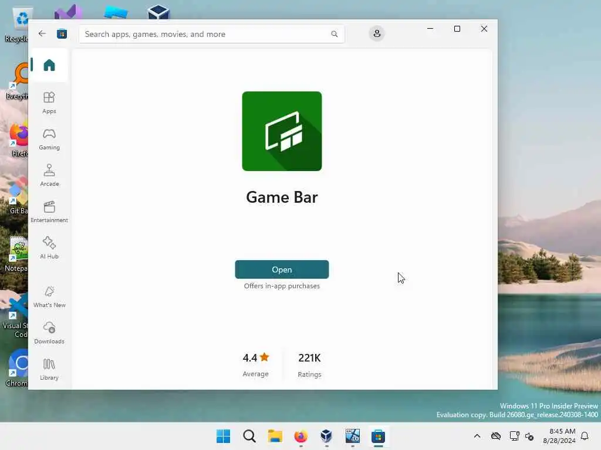Select the Recycle Bin desktop icon
Image resolution: width=601 pixels, height=450 pixels.
[17, 25]
